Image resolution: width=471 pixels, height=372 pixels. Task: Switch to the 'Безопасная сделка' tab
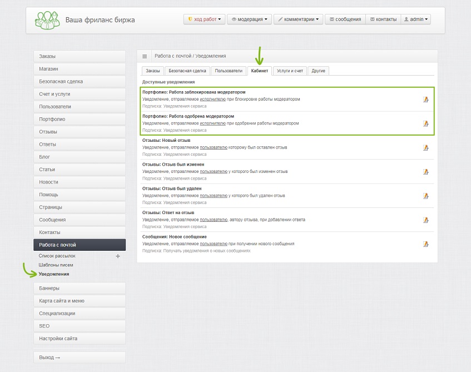tap(187, 71)
